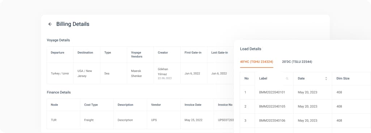This screenshot has width=371, height=133.
Task: Click the First Gate-in date Jun 6, 2022
Action: click(x=192, y=73)
